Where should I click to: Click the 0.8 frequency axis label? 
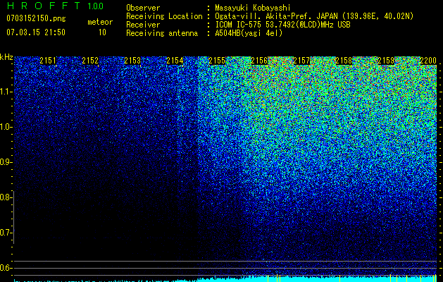coord(6,197)
